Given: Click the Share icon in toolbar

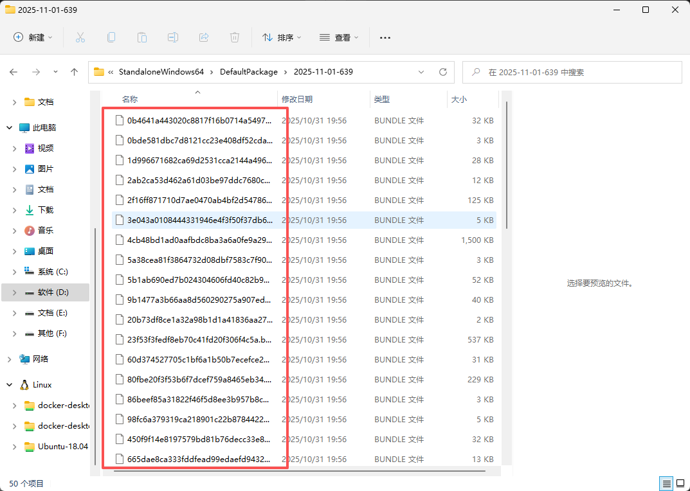Looking at the screenshot, I should click(x=204, y=37).
